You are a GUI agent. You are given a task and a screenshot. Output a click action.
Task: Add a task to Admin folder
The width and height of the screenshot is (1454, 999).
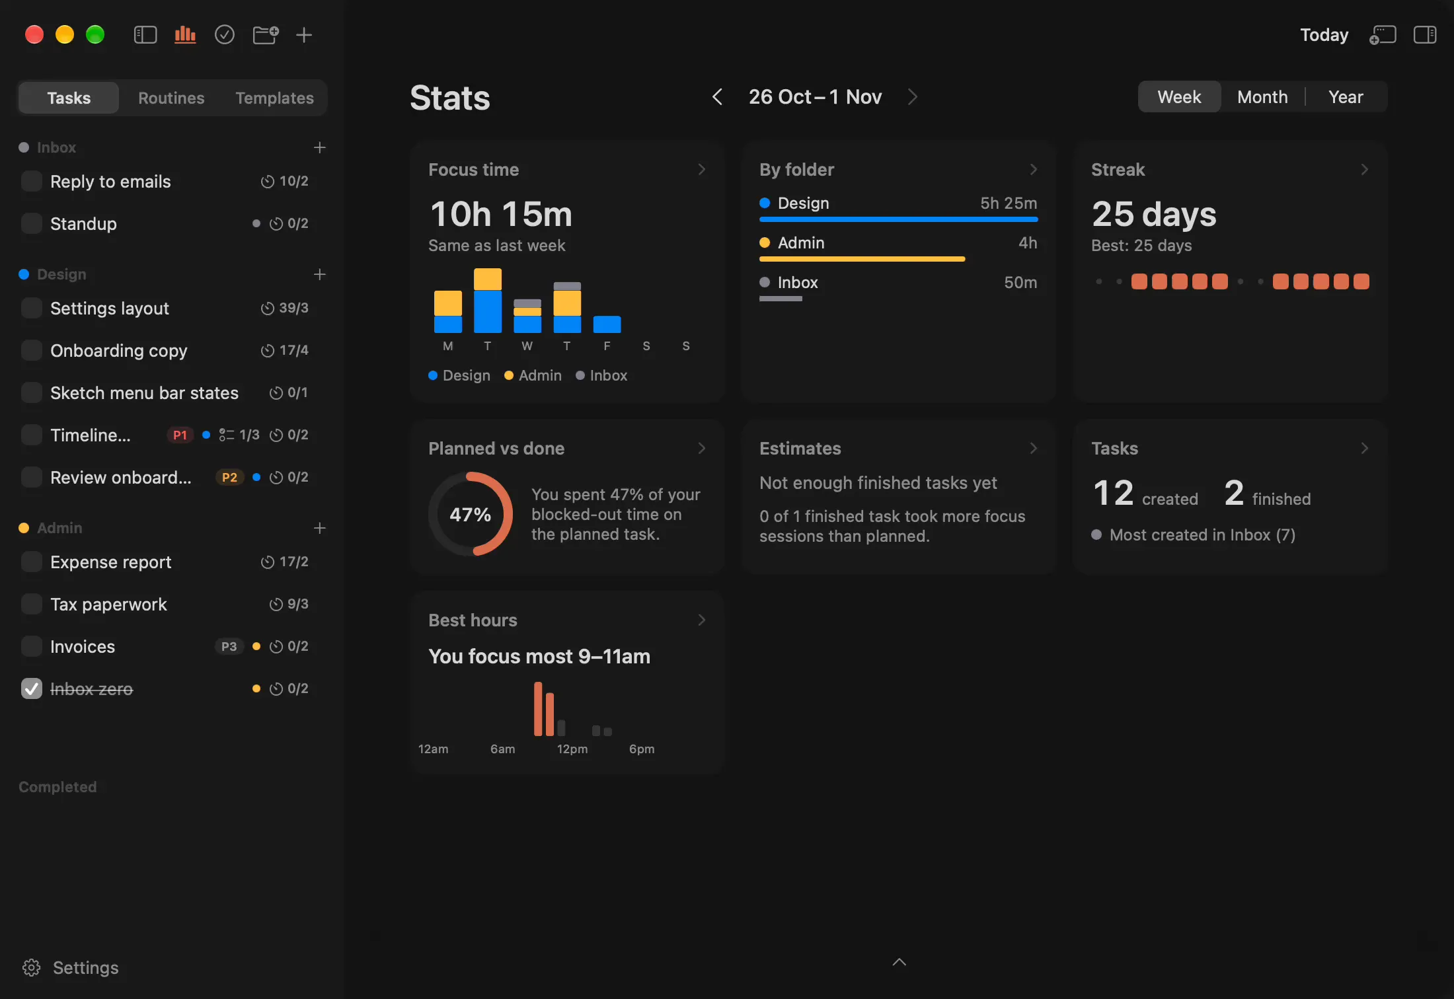(x=320, y=528)
